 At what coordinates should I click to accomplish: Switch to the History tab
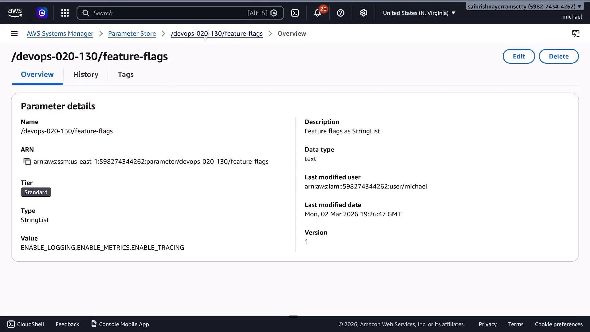[x=86, y=74]
